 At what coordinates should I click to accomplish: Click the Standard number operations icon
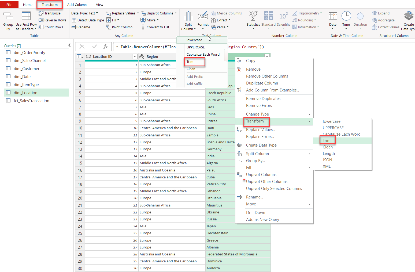(268, 16)
